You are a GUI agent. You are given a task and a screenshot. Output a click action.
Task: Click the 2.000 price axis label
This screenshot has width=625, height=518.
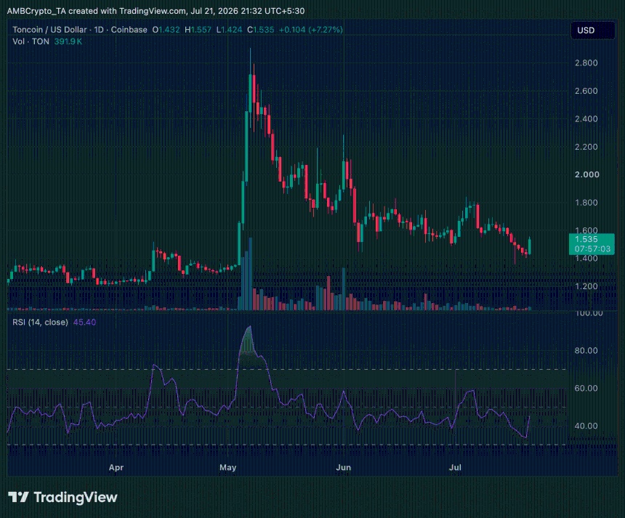pyautogui.click(x=586, y=174)
